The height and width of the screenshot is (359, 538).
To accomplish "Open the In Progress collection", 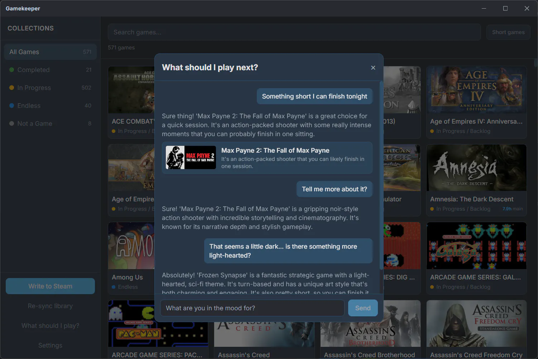I will 51,88.
